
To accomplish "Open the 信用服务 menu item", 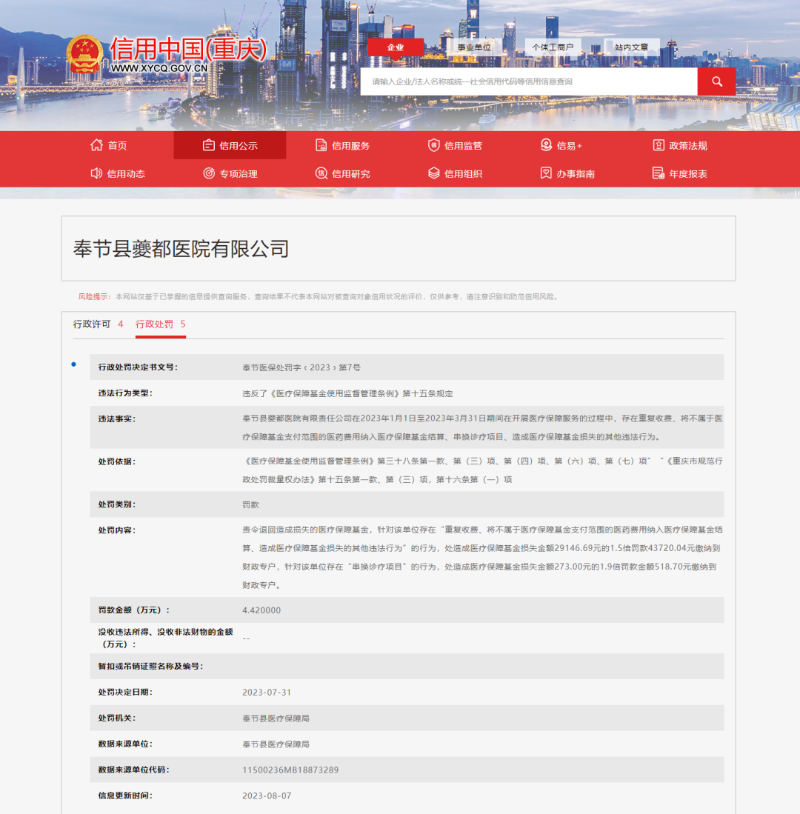I will tap(351, 145).
